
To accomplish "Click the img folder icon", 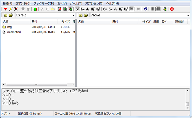I will (x=4, y=27).
